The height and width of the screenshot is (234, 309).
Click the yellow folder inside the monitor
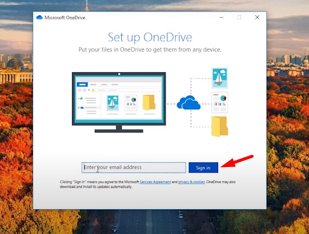coord(149,103)
